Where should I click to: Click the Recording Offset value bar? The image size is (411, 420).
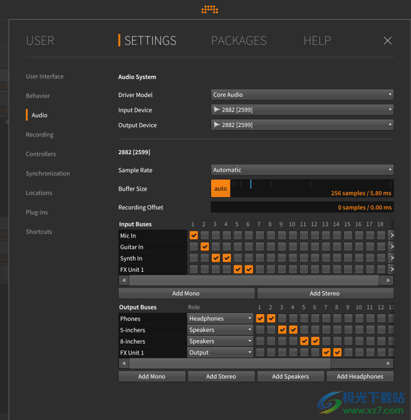[x=302, y=207]
